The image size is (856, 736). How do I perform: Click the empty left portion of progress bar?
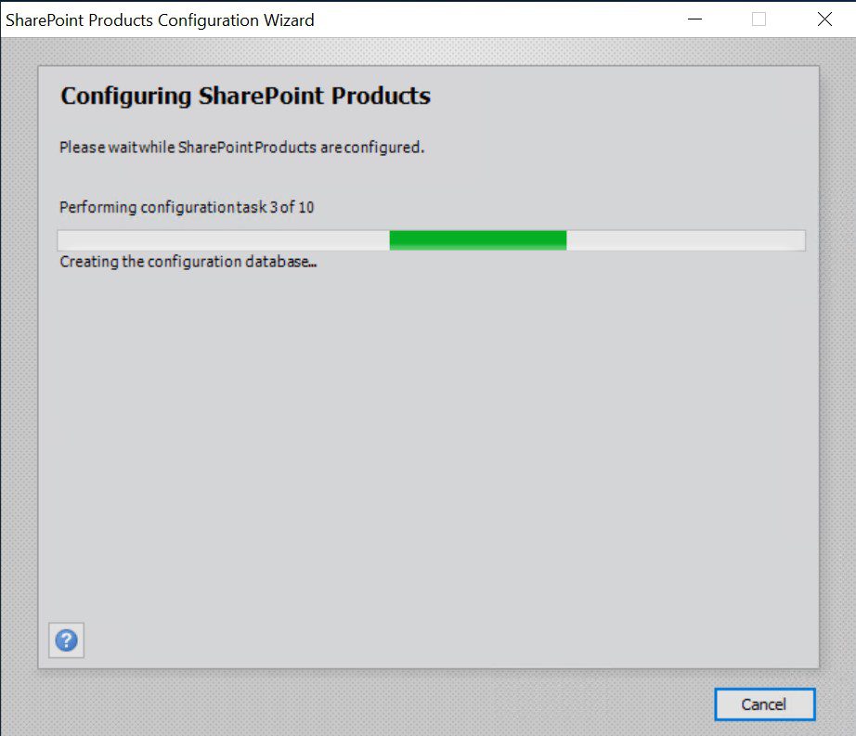(223, 240)
